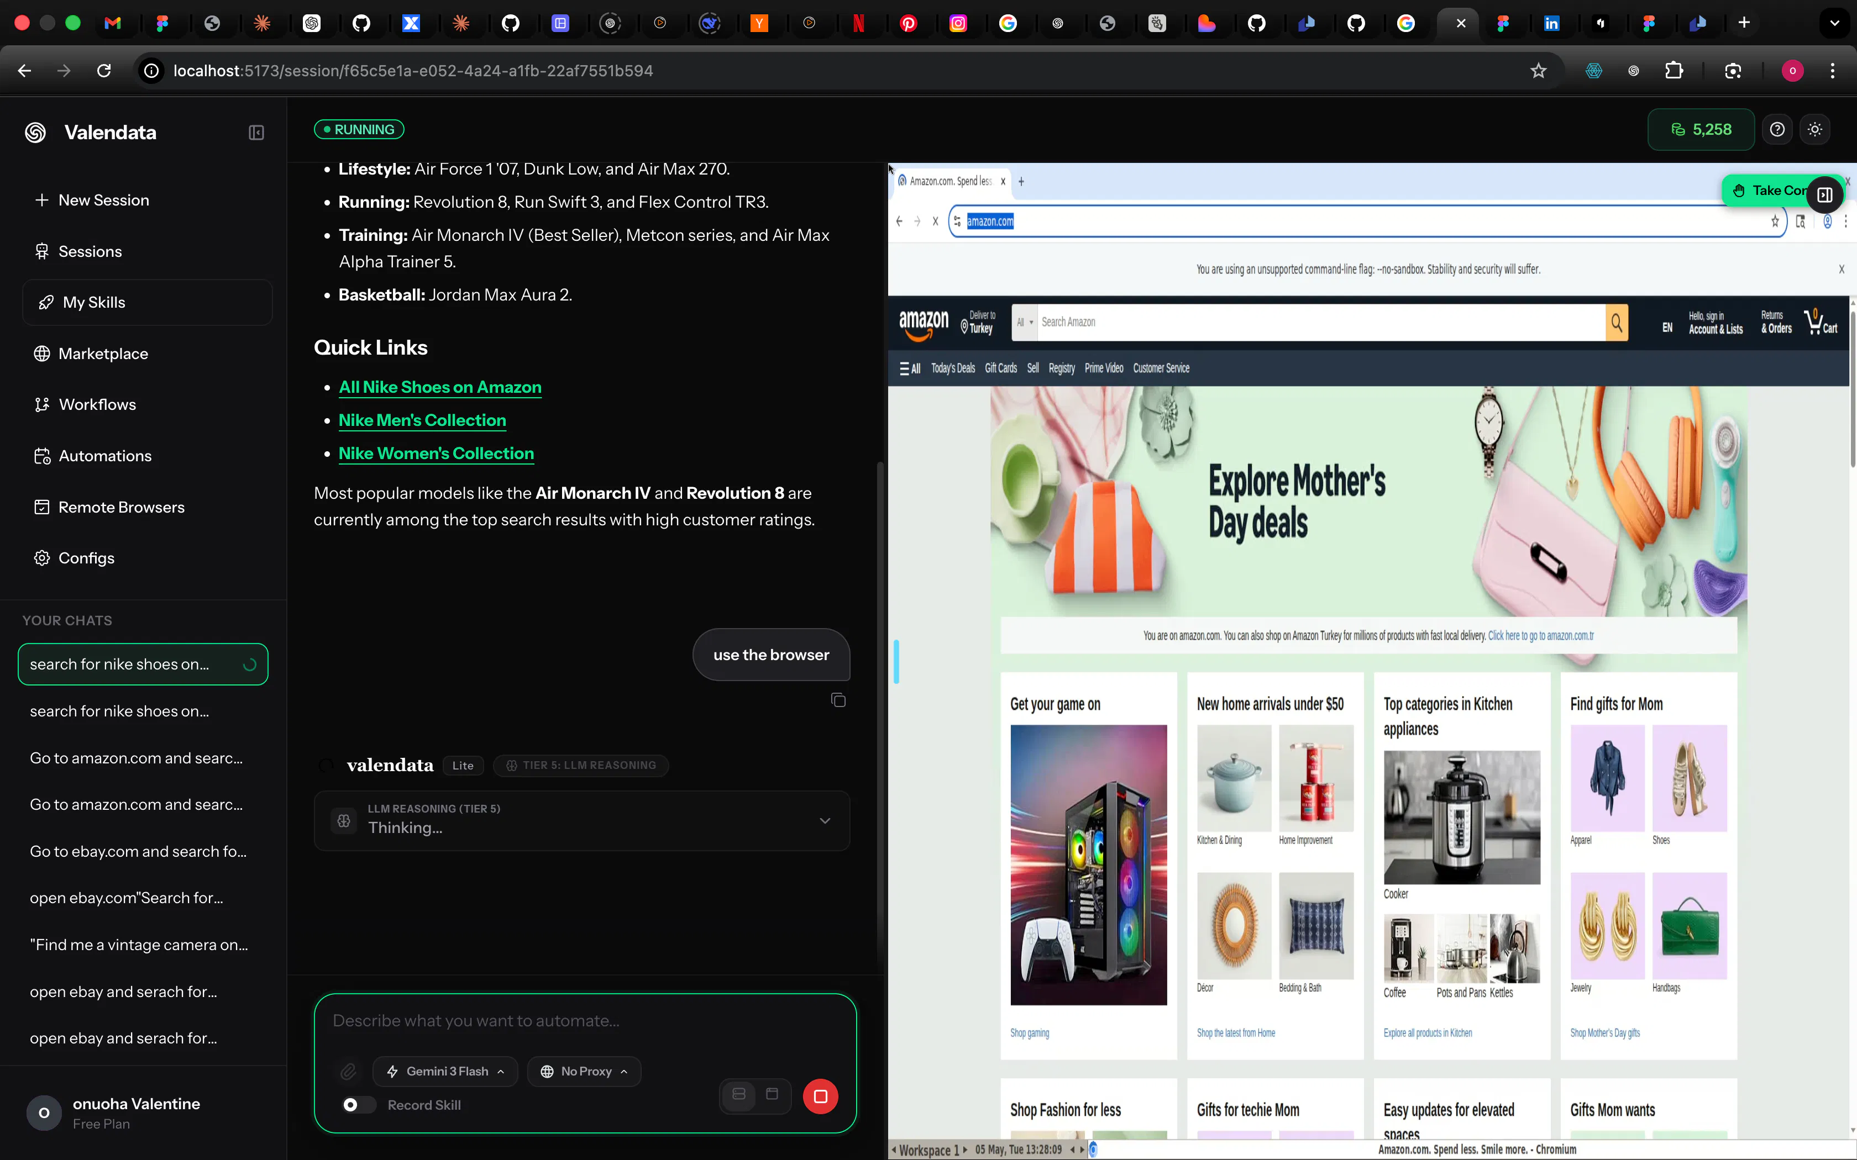Open the 'Find me a vintage camera on...' chat
This screenshot has width=1857, height=1160.
point(139,945)
